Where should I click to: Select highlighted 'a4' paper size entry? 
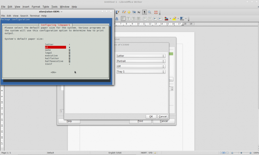pos(55,47)
